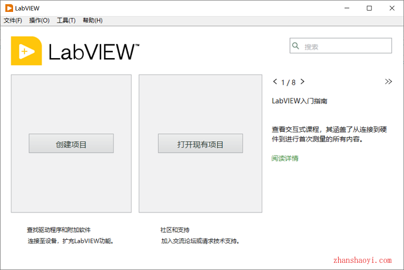Open the 阅读详情 link
The height and width of the screenshot is (270, 404).
tap(285, 158)
